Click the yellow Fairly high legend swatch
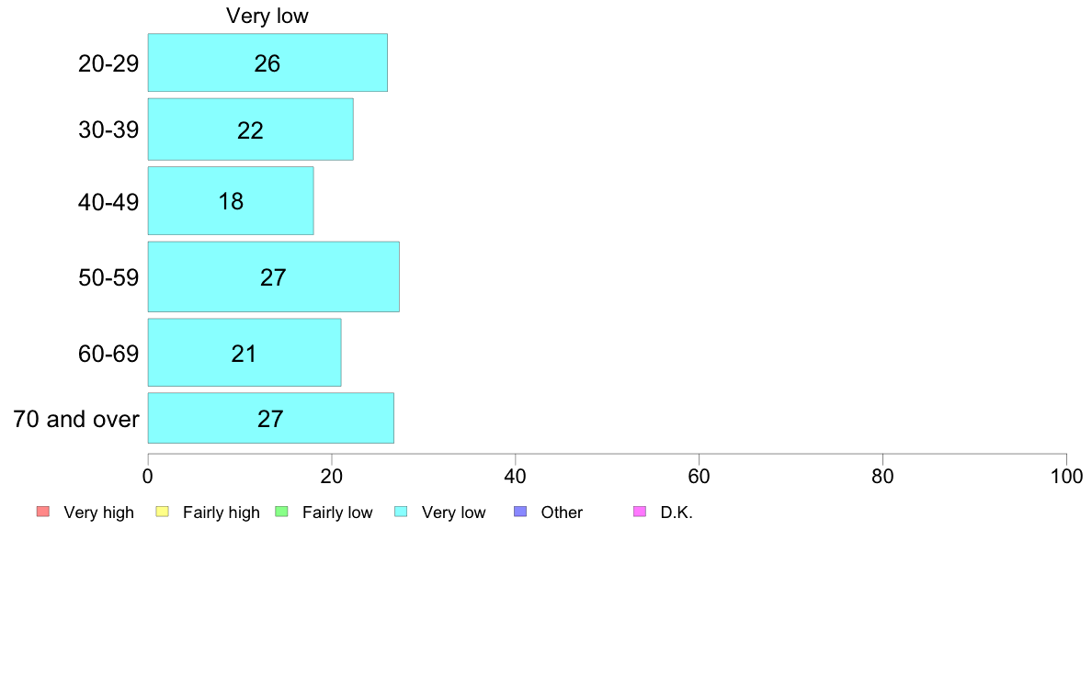The width and height of the screenshot is (1092, 676). [x=163, y=512]
